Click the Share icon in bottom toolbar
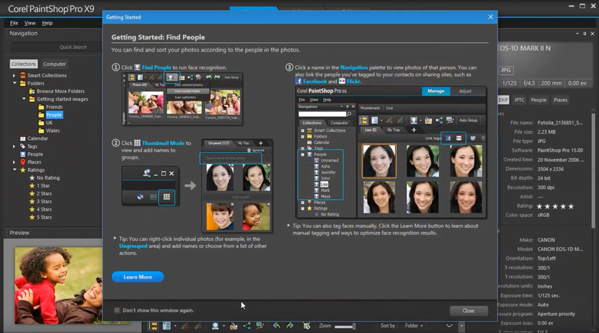 (247, 326)
